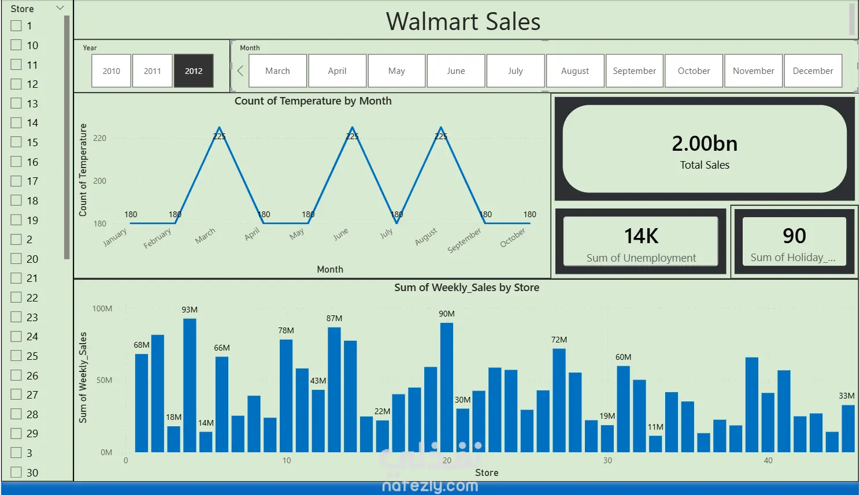This screenshot has width=860, height=495.
Task: Toggle the Store 24 checkbox
Action: (16, 336)
